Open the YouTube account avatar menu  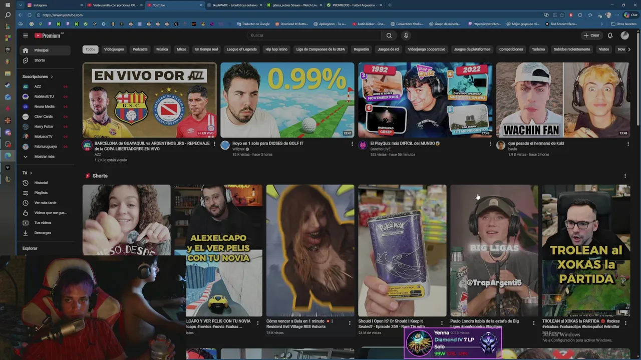624,35
